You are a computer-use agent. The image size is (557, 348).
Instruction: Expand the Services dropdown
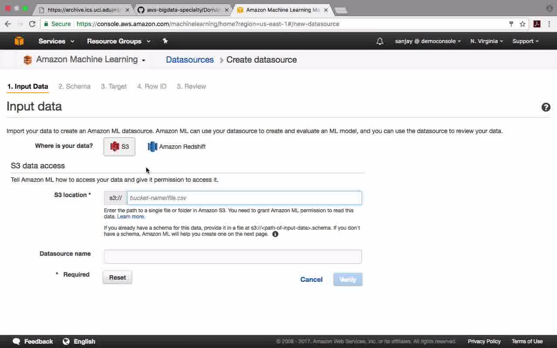click(56, 41)
